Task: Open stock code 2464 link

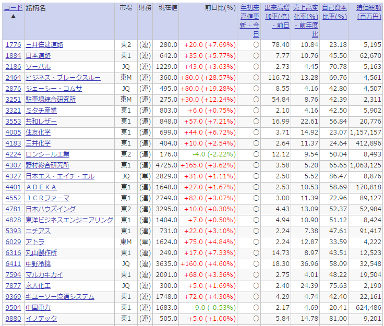Action: pos(13,78)
